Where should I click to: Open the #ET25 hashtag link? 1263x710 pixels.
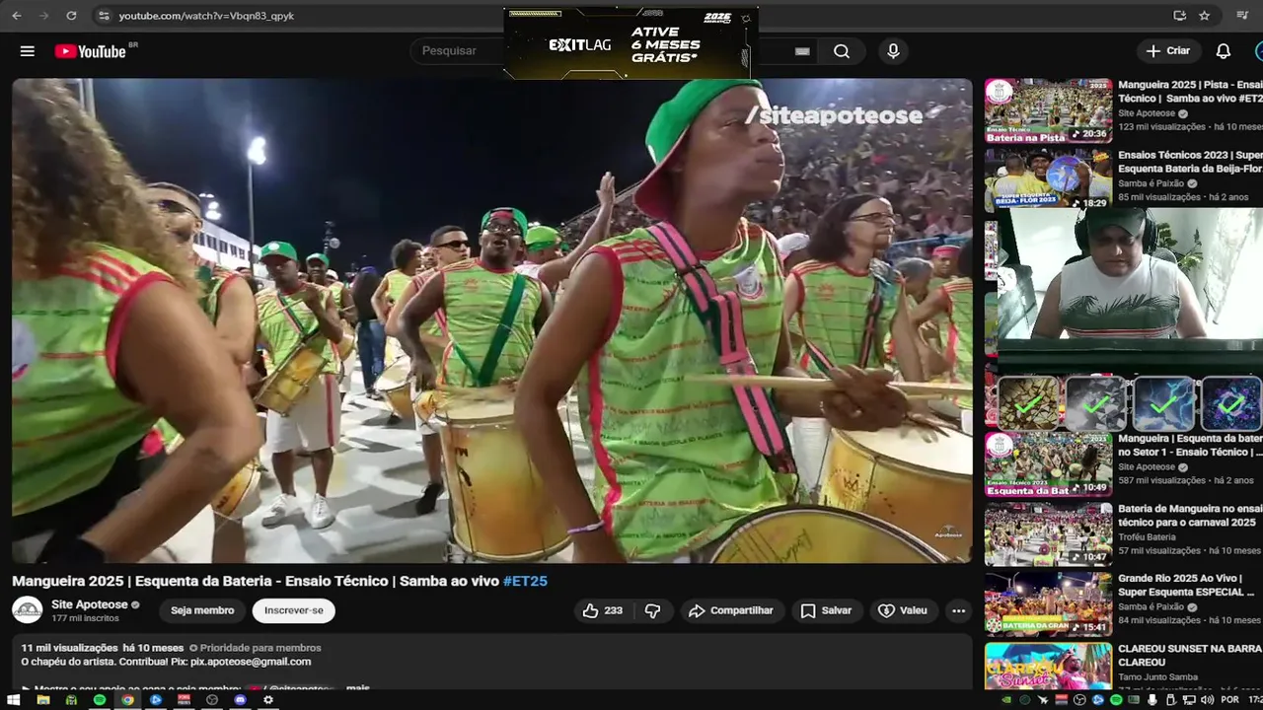click(525, 582)
